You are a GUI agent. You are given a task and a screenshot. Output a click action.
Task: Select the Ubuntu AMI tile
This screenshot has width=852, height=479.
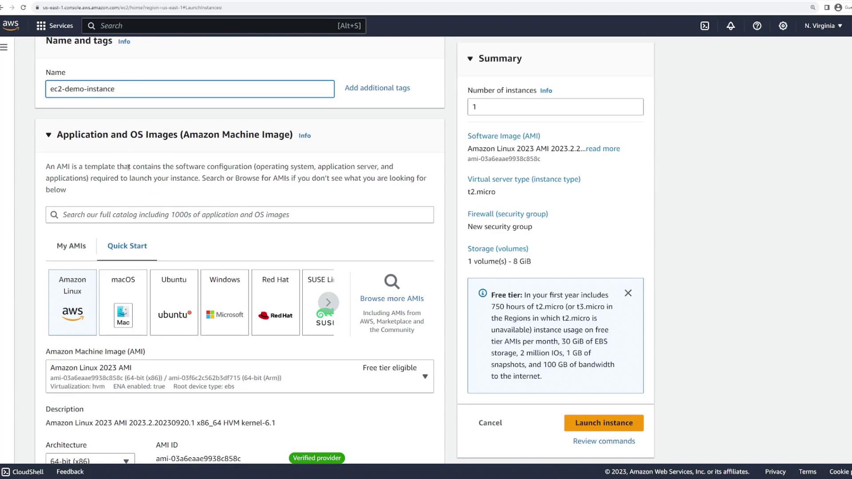tap(174, 302)
